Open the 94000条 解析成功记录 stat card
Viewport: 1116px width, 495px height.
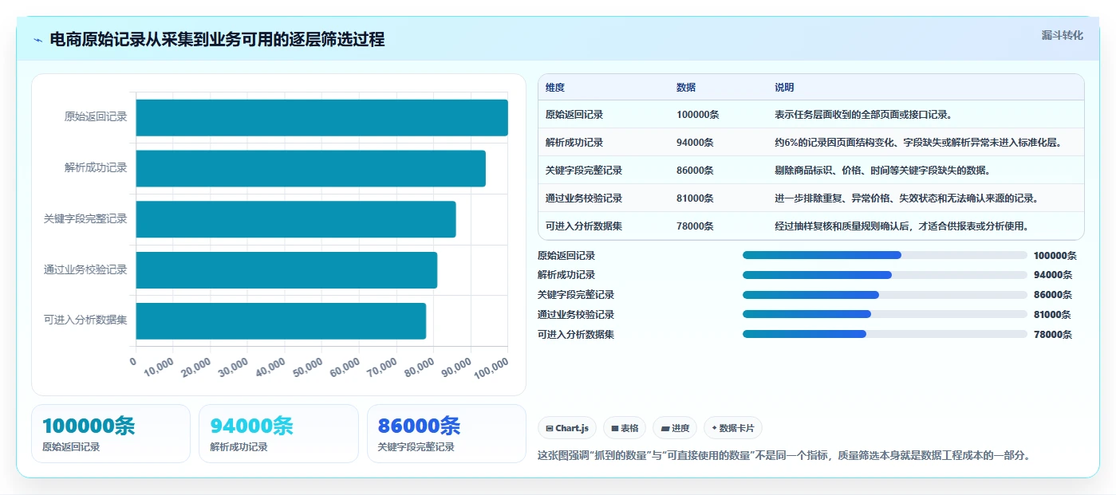coord(279,434)
